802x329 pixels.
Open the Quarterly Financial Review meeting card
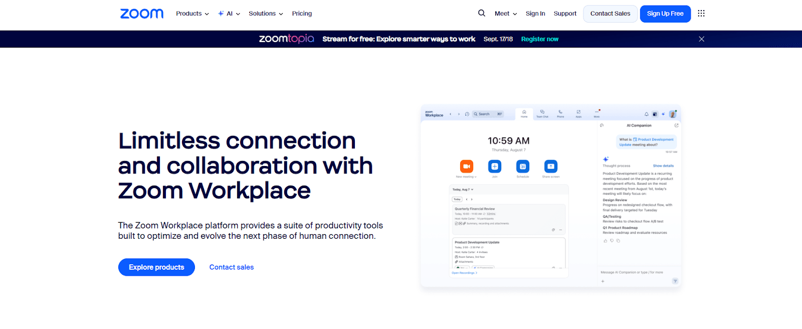point(509,219)
